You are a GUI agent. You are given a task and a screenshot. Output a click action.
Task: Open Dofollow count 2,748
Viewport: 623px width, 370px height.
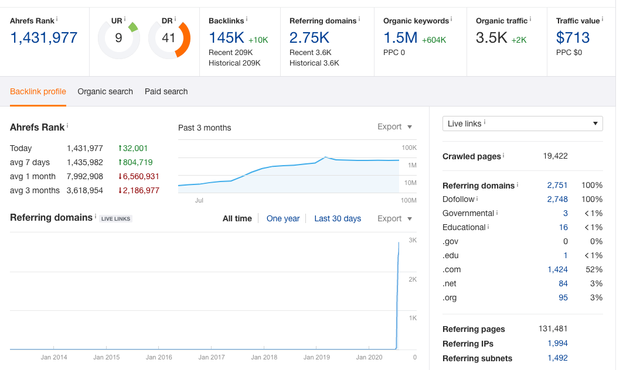pos(557,199)
